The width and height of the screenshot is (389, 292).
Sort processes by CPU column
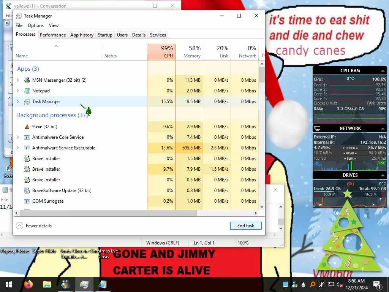pyautogui.click(x=161, y=52)
